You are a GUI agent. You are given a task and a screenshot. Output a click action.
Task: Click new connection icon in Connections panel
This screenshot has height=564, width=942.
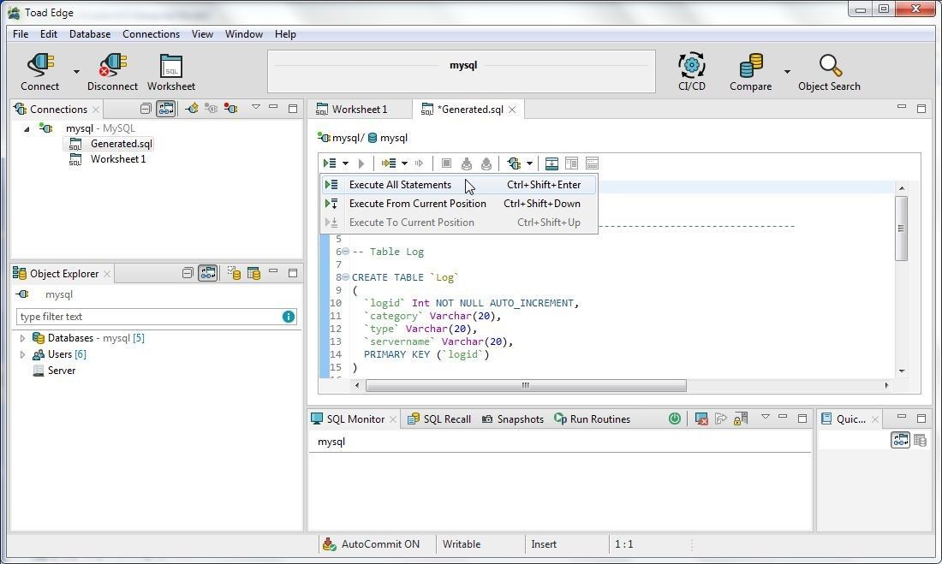[x=192, y=109]
